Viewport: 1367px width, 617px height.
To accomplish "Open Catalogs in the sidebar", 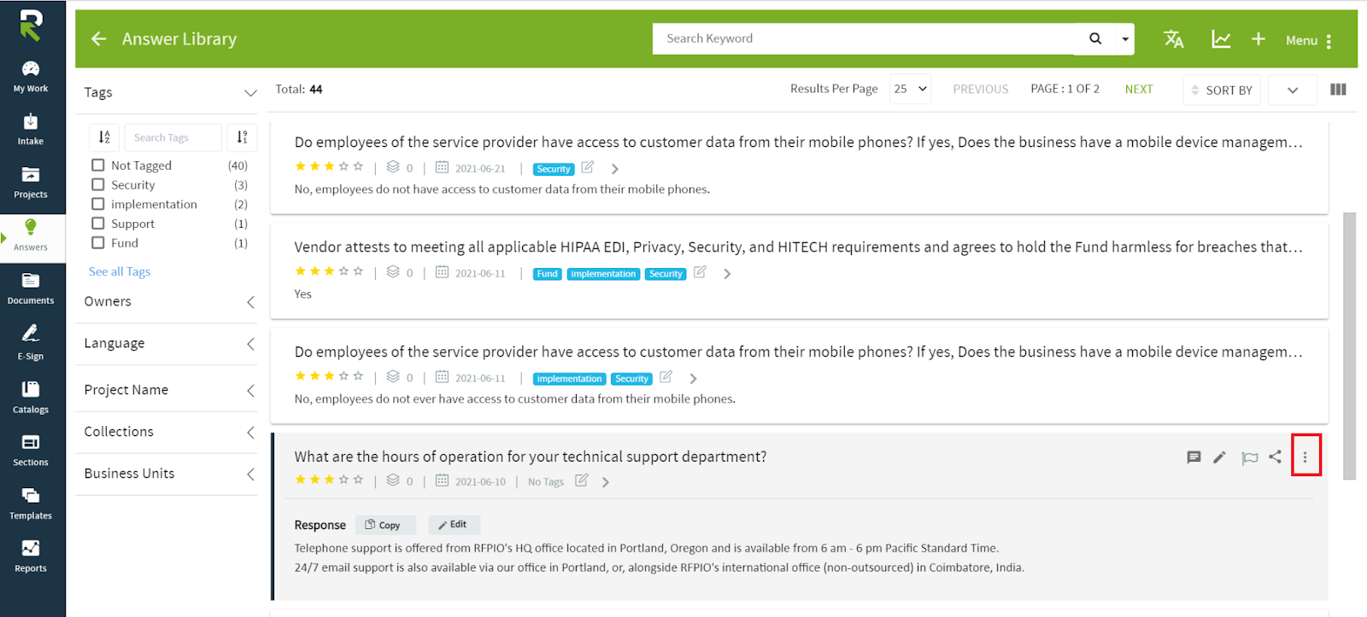I will point(31,397).
